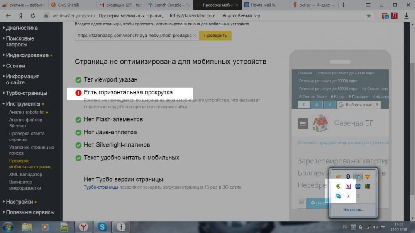Expand the Диагностика sidebar section
Image resolution: width=415 pixels, height=233 pixels.
[x=22, y=28]
